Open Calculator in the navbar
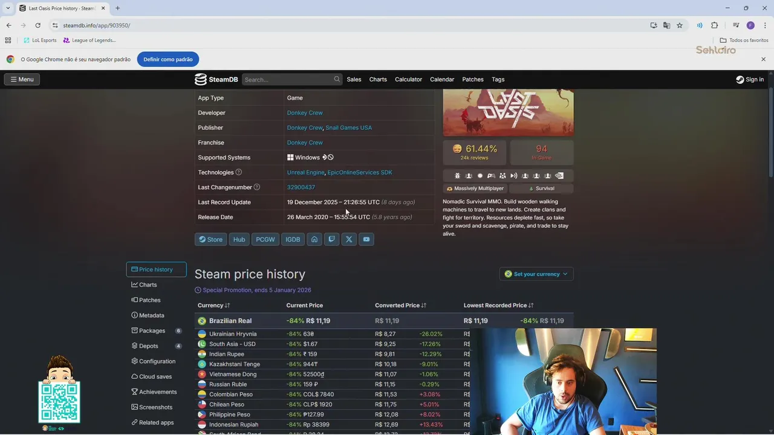 [x=408, y=79]
